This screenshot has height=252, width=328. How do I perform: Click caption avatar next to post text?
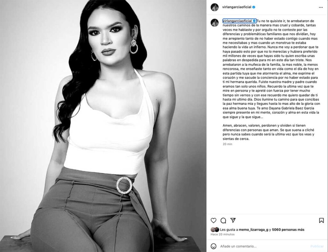click(x=215, y=23)
